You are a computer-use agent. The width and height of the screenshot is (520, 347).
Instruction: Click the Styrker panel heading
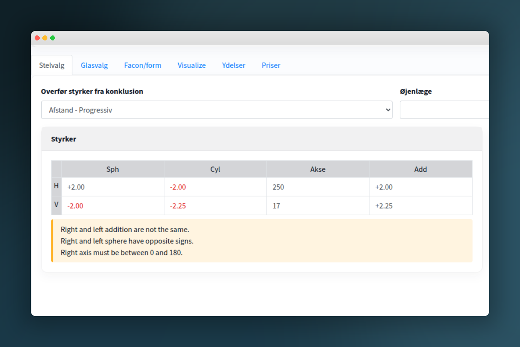(64, 139)
